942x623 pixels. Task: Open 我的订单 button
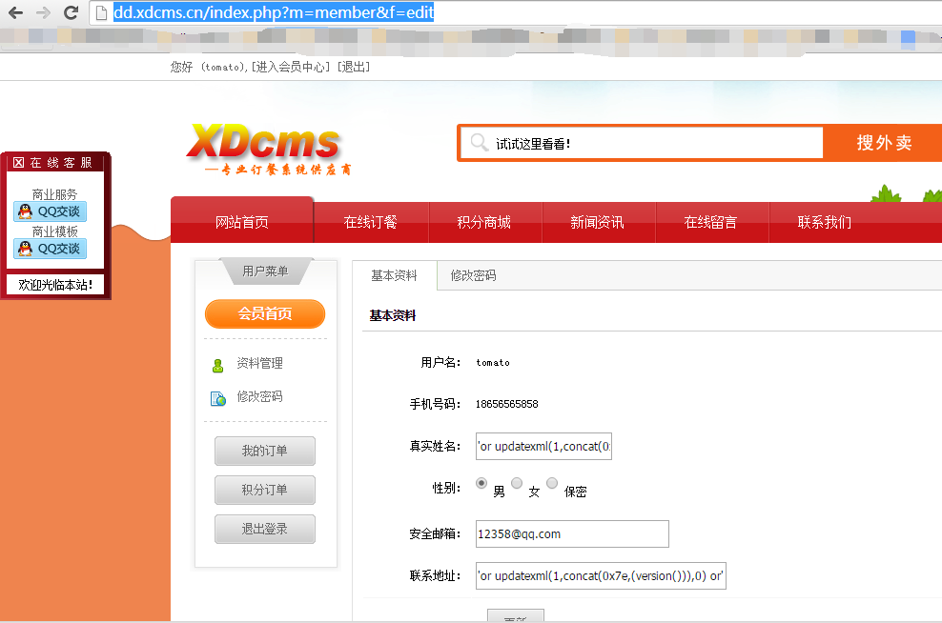[265, 451]
